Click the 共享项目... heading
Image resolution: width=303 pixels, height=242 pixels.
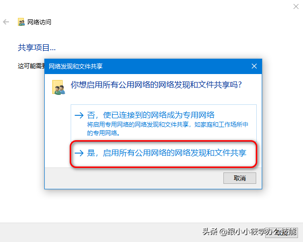37,48
